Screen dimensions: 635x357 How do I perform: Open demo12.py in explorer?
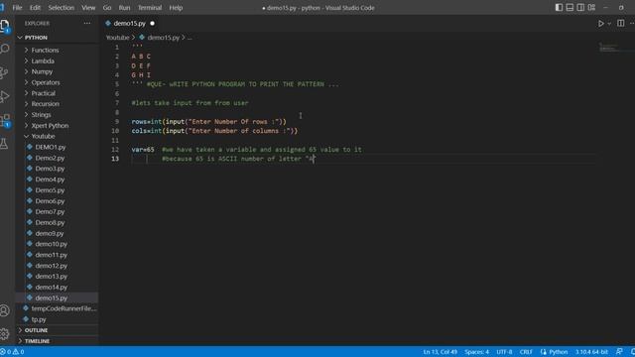[x=51, y=266]
